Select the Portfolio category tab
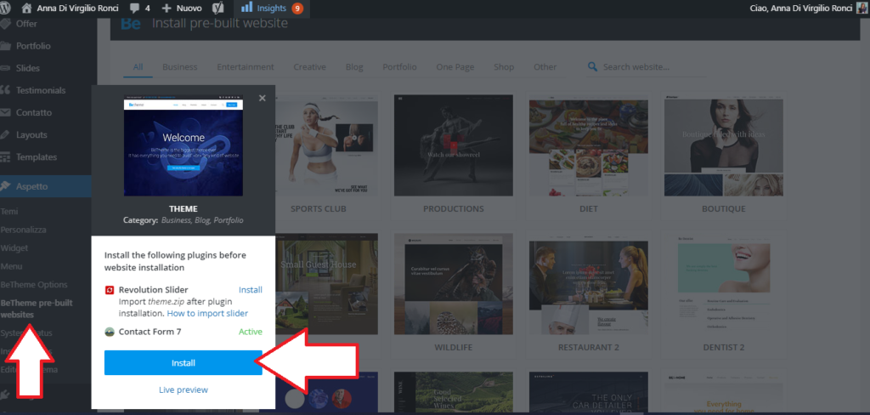 399,66
